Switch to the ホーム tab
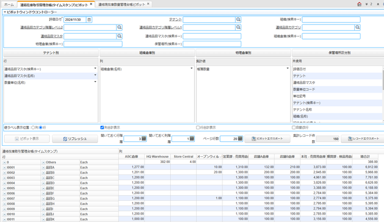 click(x=9, y=5)
